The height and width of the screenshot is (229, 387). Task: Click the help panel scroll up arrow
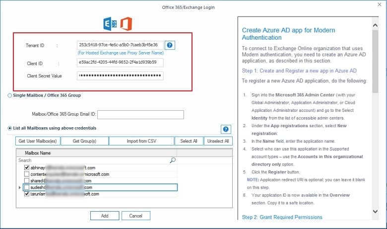pyautogui.click(x=375, y=25)
